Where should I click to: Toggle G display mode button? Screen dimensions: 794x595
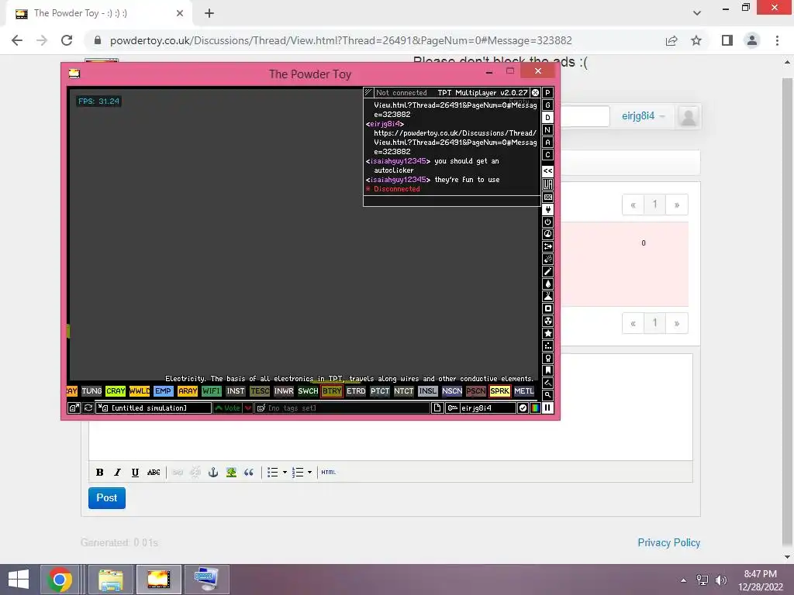[547, 105]
